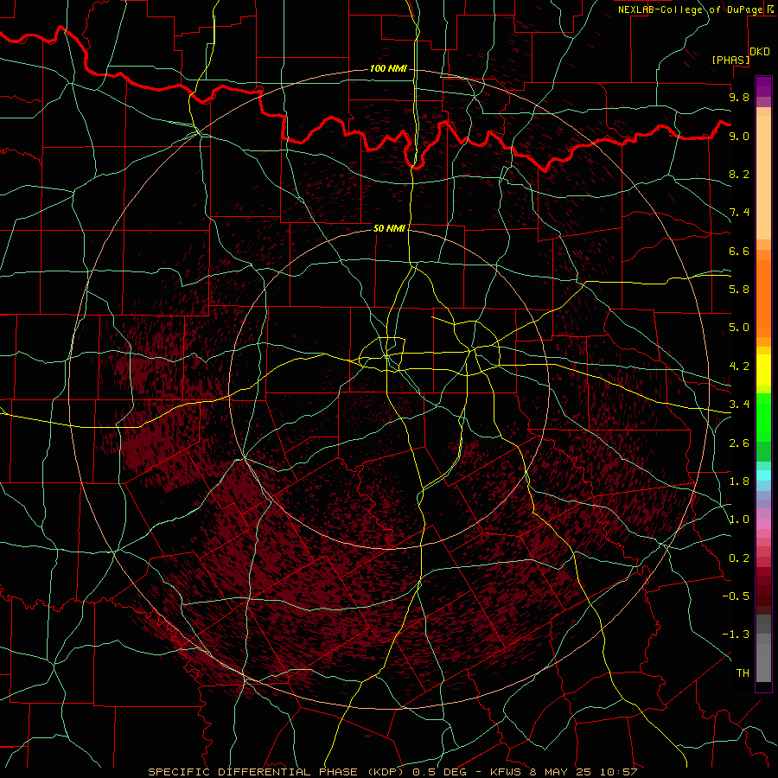Click the 8.2 scale value

click(x=739, y=174)
